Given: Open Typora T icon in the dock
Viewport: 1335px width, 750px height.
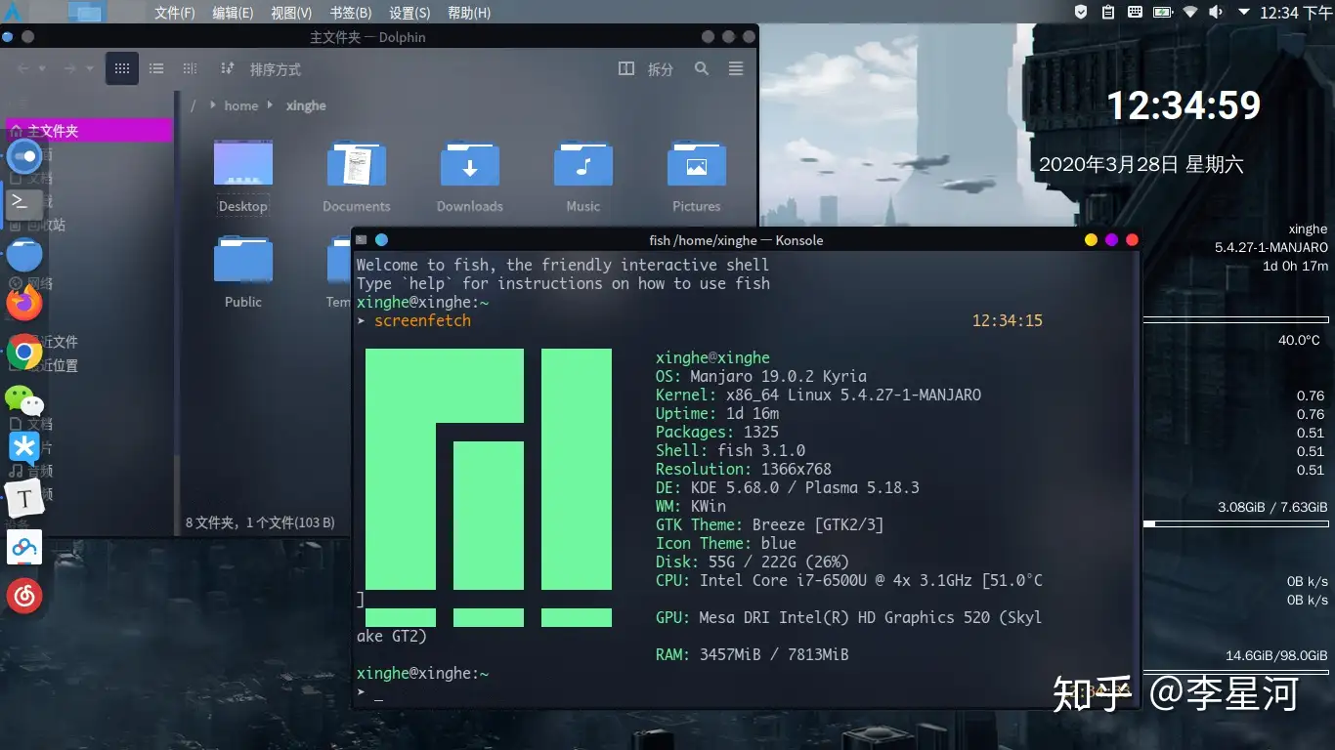Looking at the screenshot, I should click(x=24, y=498).
